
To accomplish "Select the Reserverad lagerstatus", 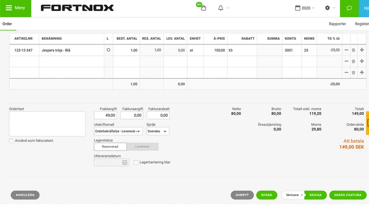I will 110,147.
